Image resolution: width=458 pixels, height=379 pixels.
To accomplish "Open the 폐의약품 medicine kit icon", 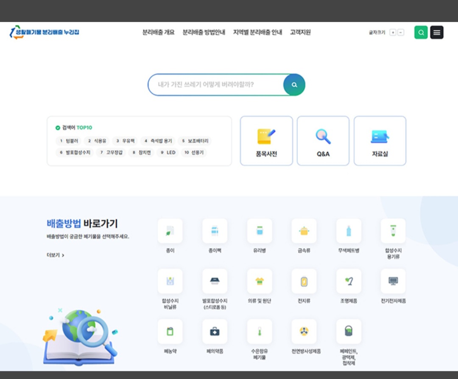I will (215, 331).
